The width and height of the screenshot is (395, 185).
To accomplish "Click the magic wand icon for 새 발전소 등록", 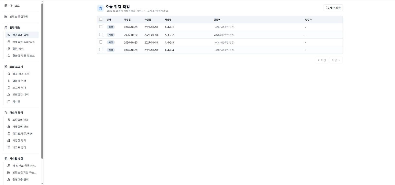I will tap(9, 166).
